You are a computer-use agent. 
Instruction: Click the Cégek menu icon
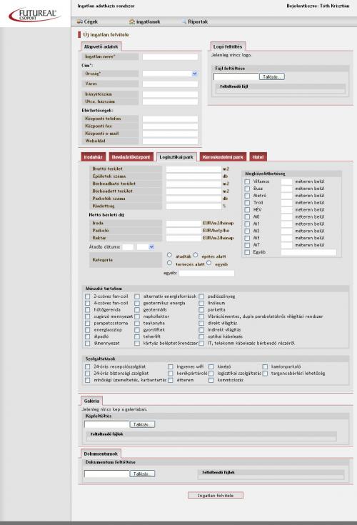[80, 21]
